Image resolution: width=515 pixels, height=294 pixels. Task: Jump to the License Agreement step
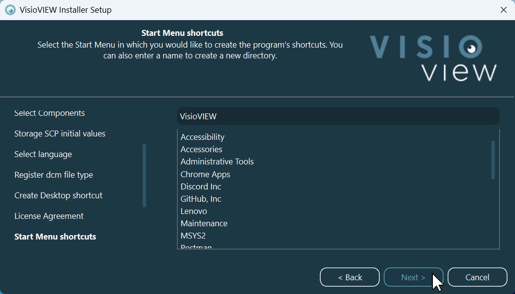click(x=49, y=216)
